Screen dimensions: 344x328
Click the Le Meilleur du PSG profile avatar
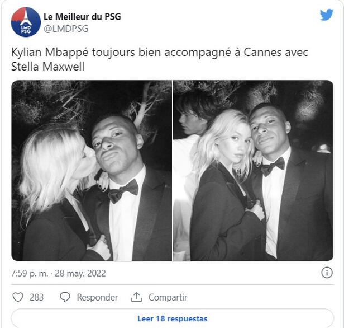click(26, 22)
